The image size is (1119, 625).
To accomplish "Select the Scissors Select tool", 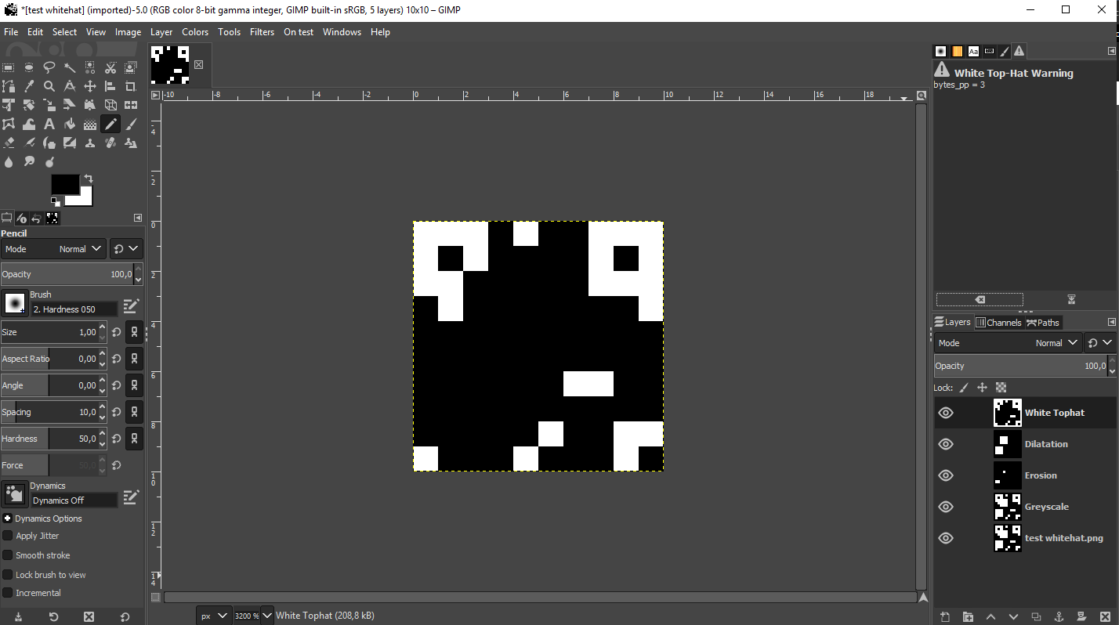I will coord(110,67).
